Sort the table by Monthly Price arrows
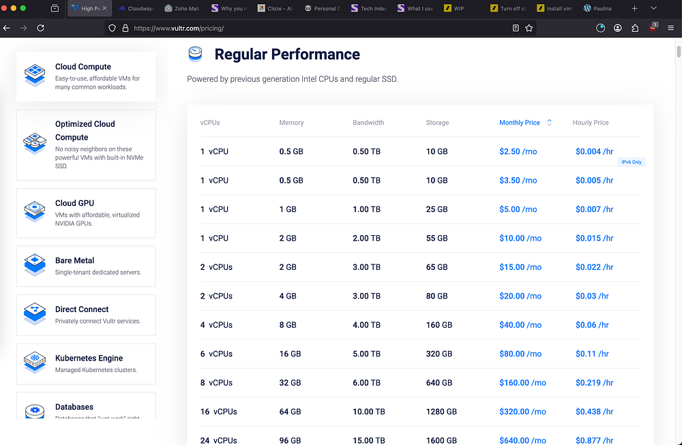 pyautogui.click(x=549, y=123)
